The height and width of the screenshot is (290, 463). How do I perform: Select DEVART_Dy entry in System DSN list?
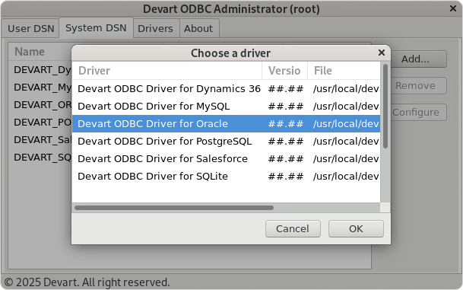point(43,70)
